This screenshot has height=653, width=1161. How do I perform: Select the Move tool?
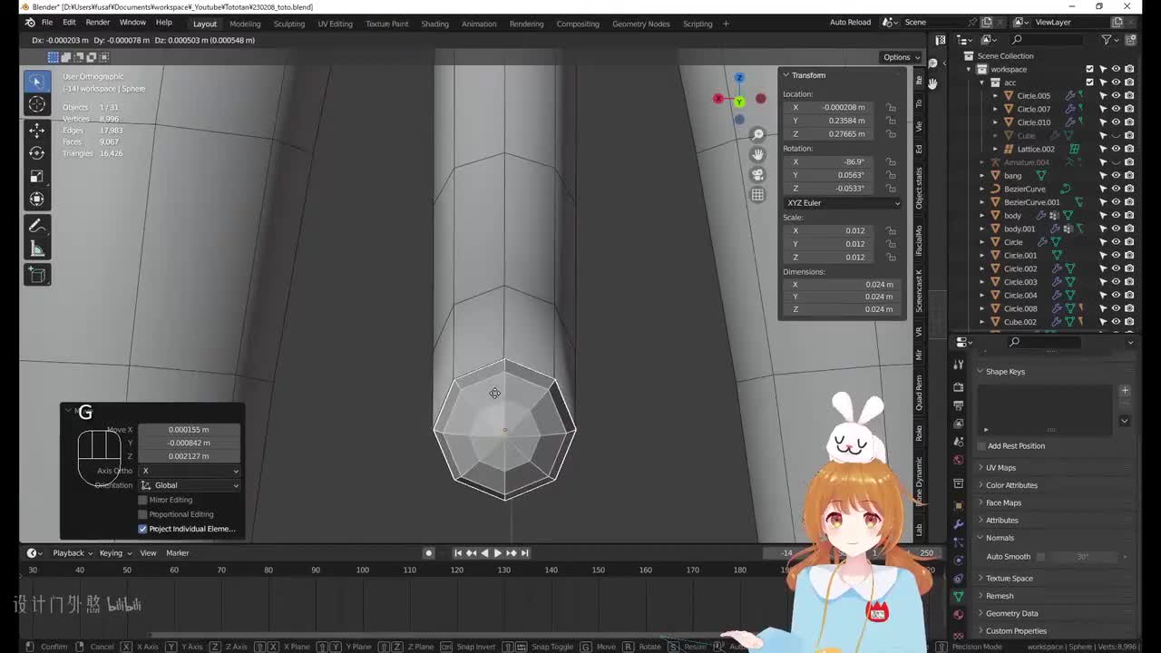(x=37, y=130)
